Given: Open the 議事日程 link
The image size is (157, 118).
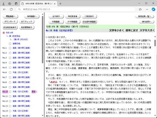Looking at the screenshot, I should click(x=16, y=44).
